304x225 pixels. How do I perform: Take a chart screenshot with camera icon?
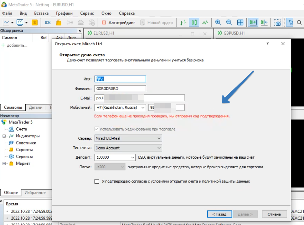[277, 22]
